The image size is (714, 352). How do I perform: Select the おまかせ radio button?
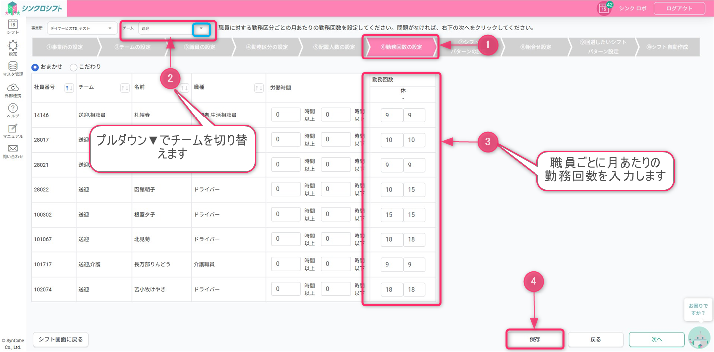[x=35, y=67]
